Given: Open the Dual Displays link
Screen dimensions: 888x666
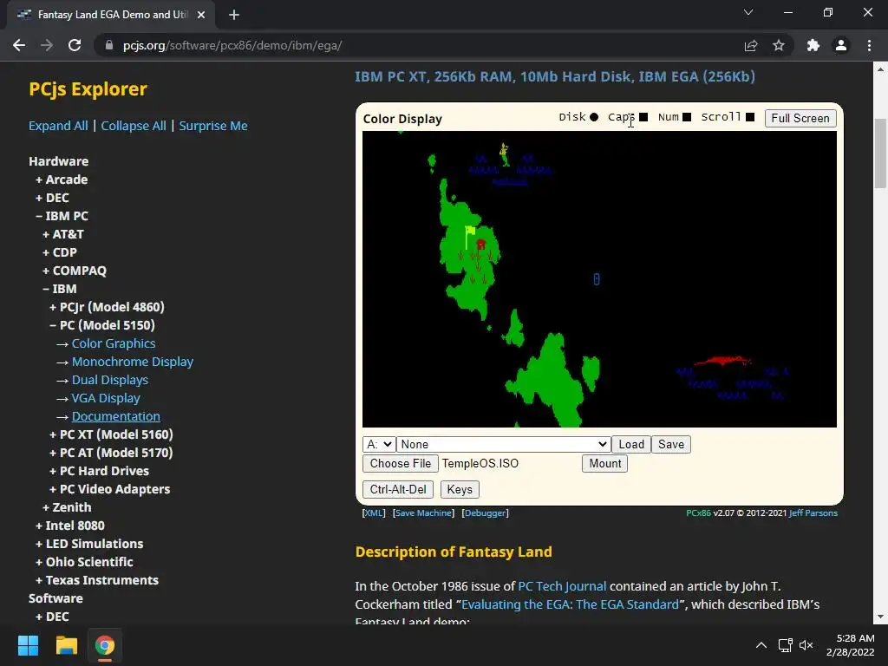Looking at the screenshot, I should click(x=110, y=380).
